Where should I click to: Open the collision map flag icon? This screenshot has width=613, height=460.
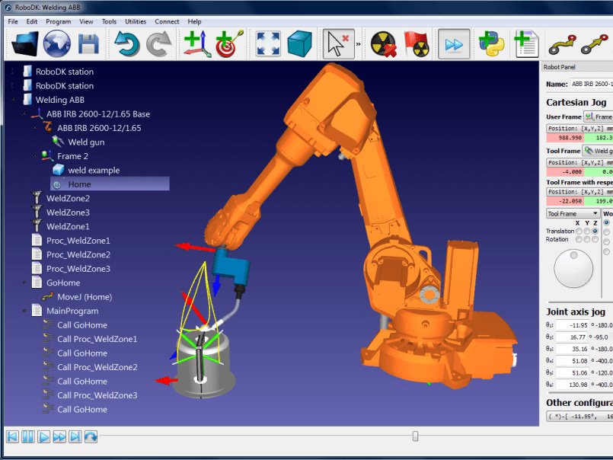[x=417, y=44]
